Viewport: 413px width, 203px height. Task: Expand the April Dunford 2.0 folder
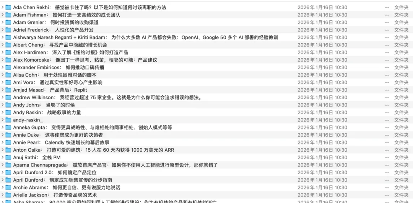point(2,172)
